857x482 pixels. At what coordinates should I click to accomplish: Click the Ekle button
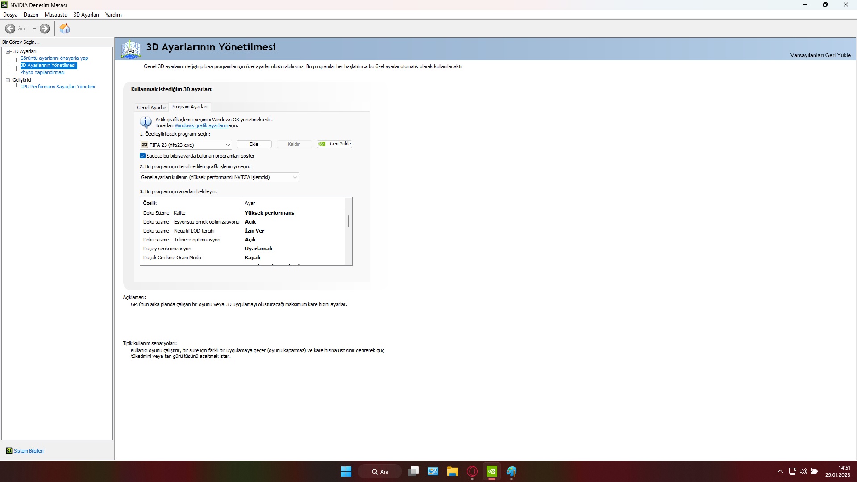pyautogui.click(x=254, y=144)
